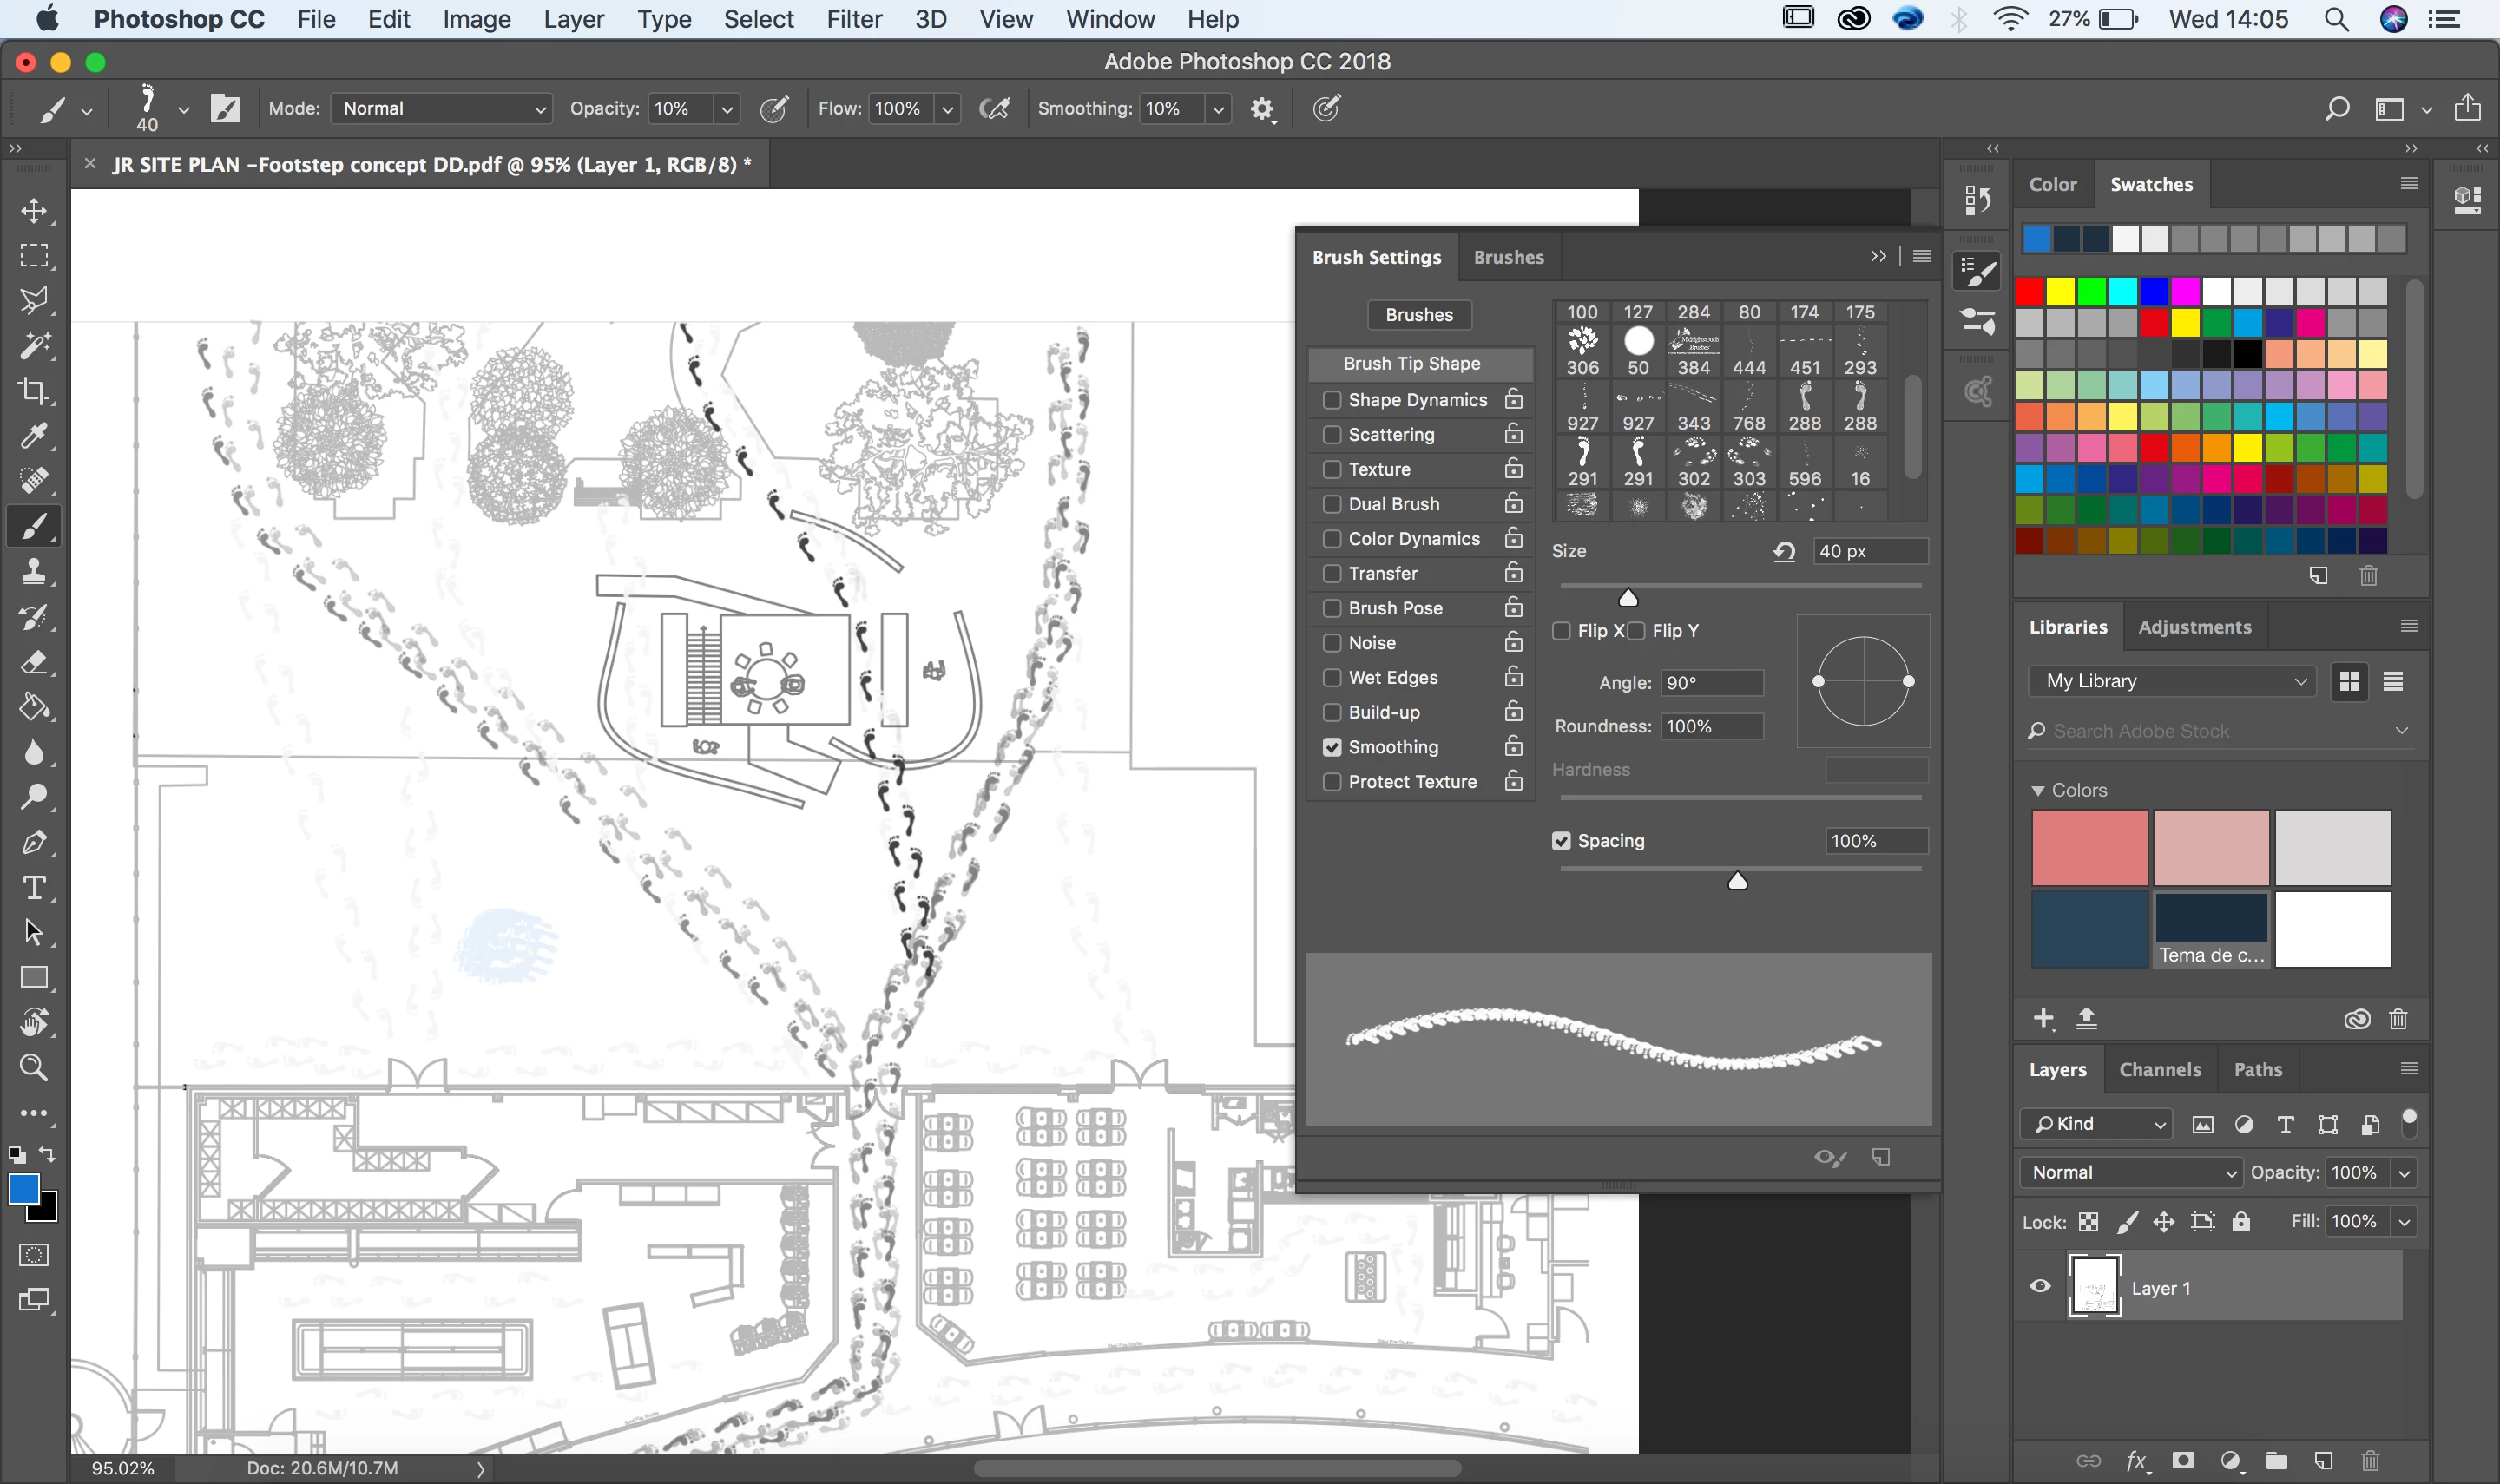Select the Move tool
This screenshot has width=2500, height=1484.
[34, 211]
